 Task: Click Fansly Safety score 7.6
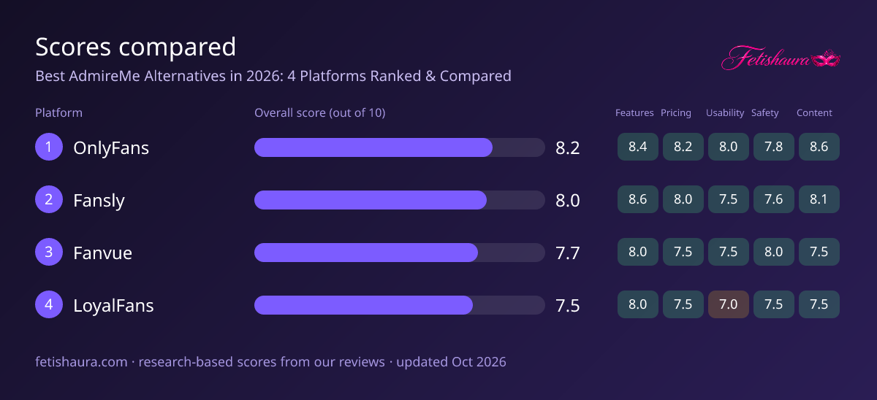[x=774, y=199]
